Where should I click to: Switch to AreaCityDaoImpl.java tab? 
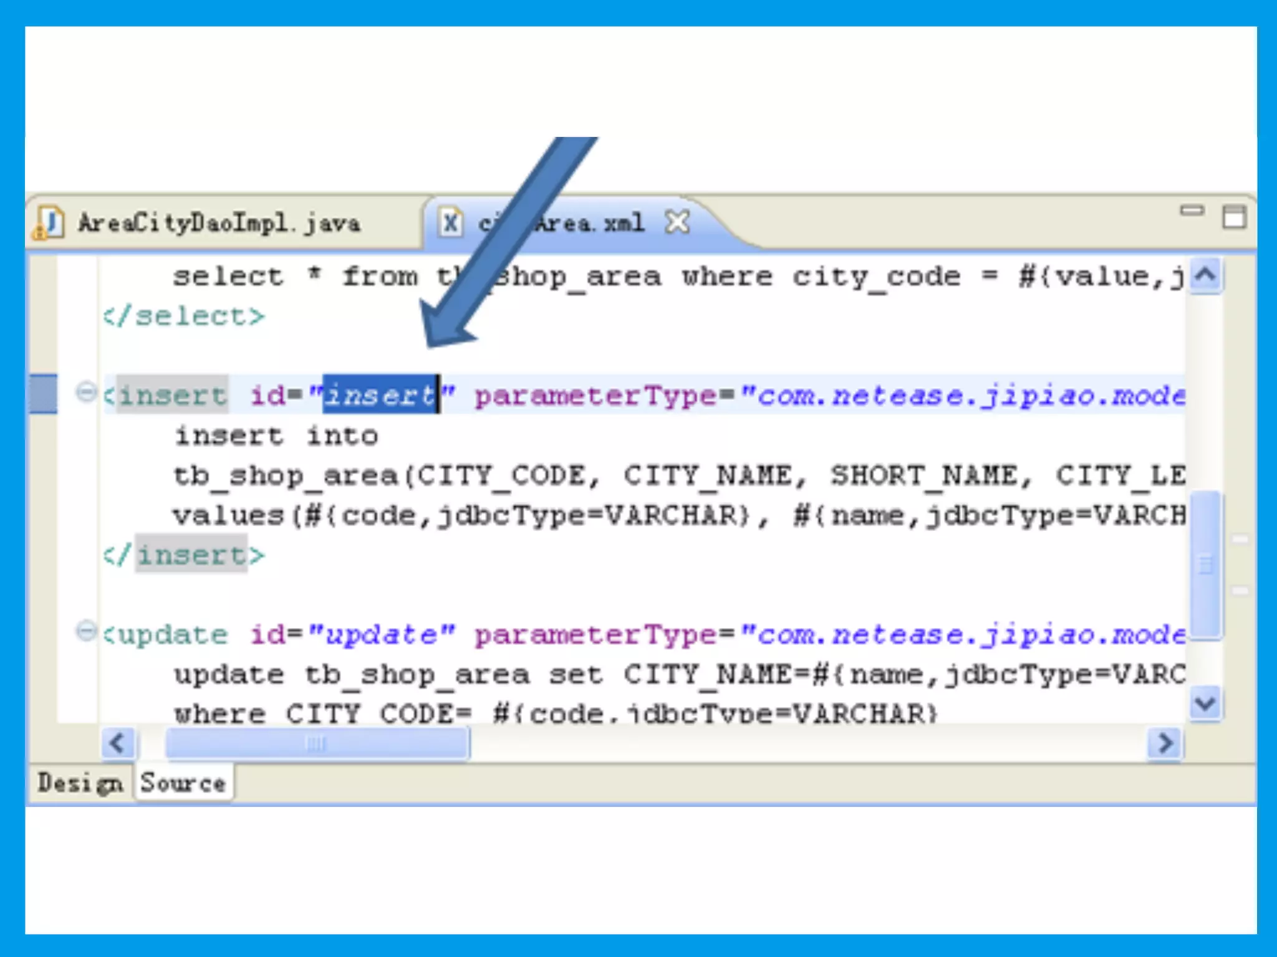pyautogui.click(x=218, y=223)
